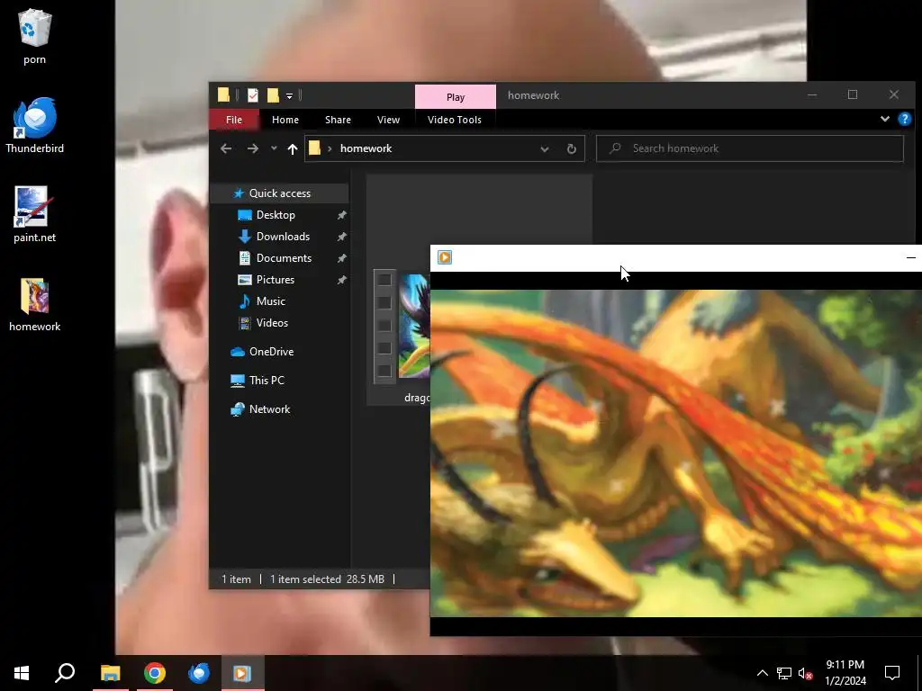Screen dimensions: 922x691
Task: Select Quick access in navigation pane
Action: pos(279,193)
